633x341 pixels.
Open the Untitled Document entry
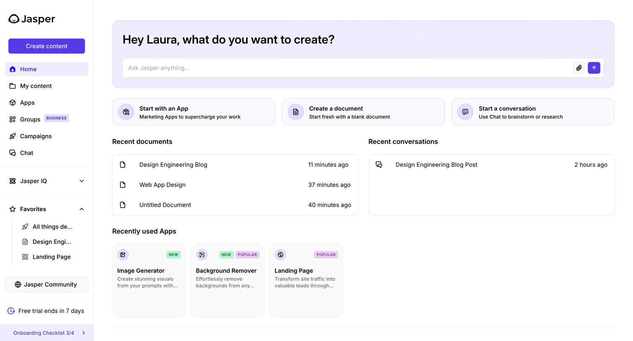tap(235, 205)
